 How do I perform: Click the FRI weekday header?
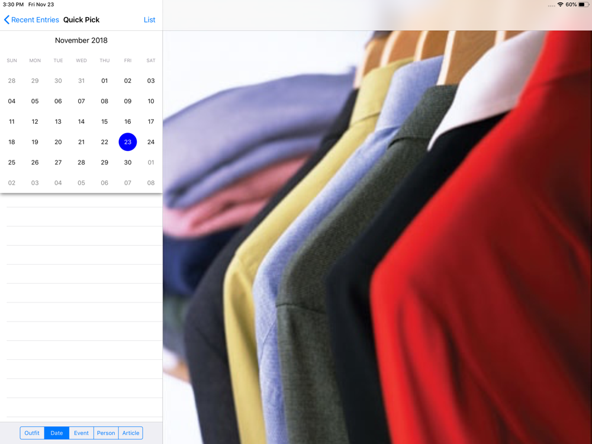tap(128, 60)
